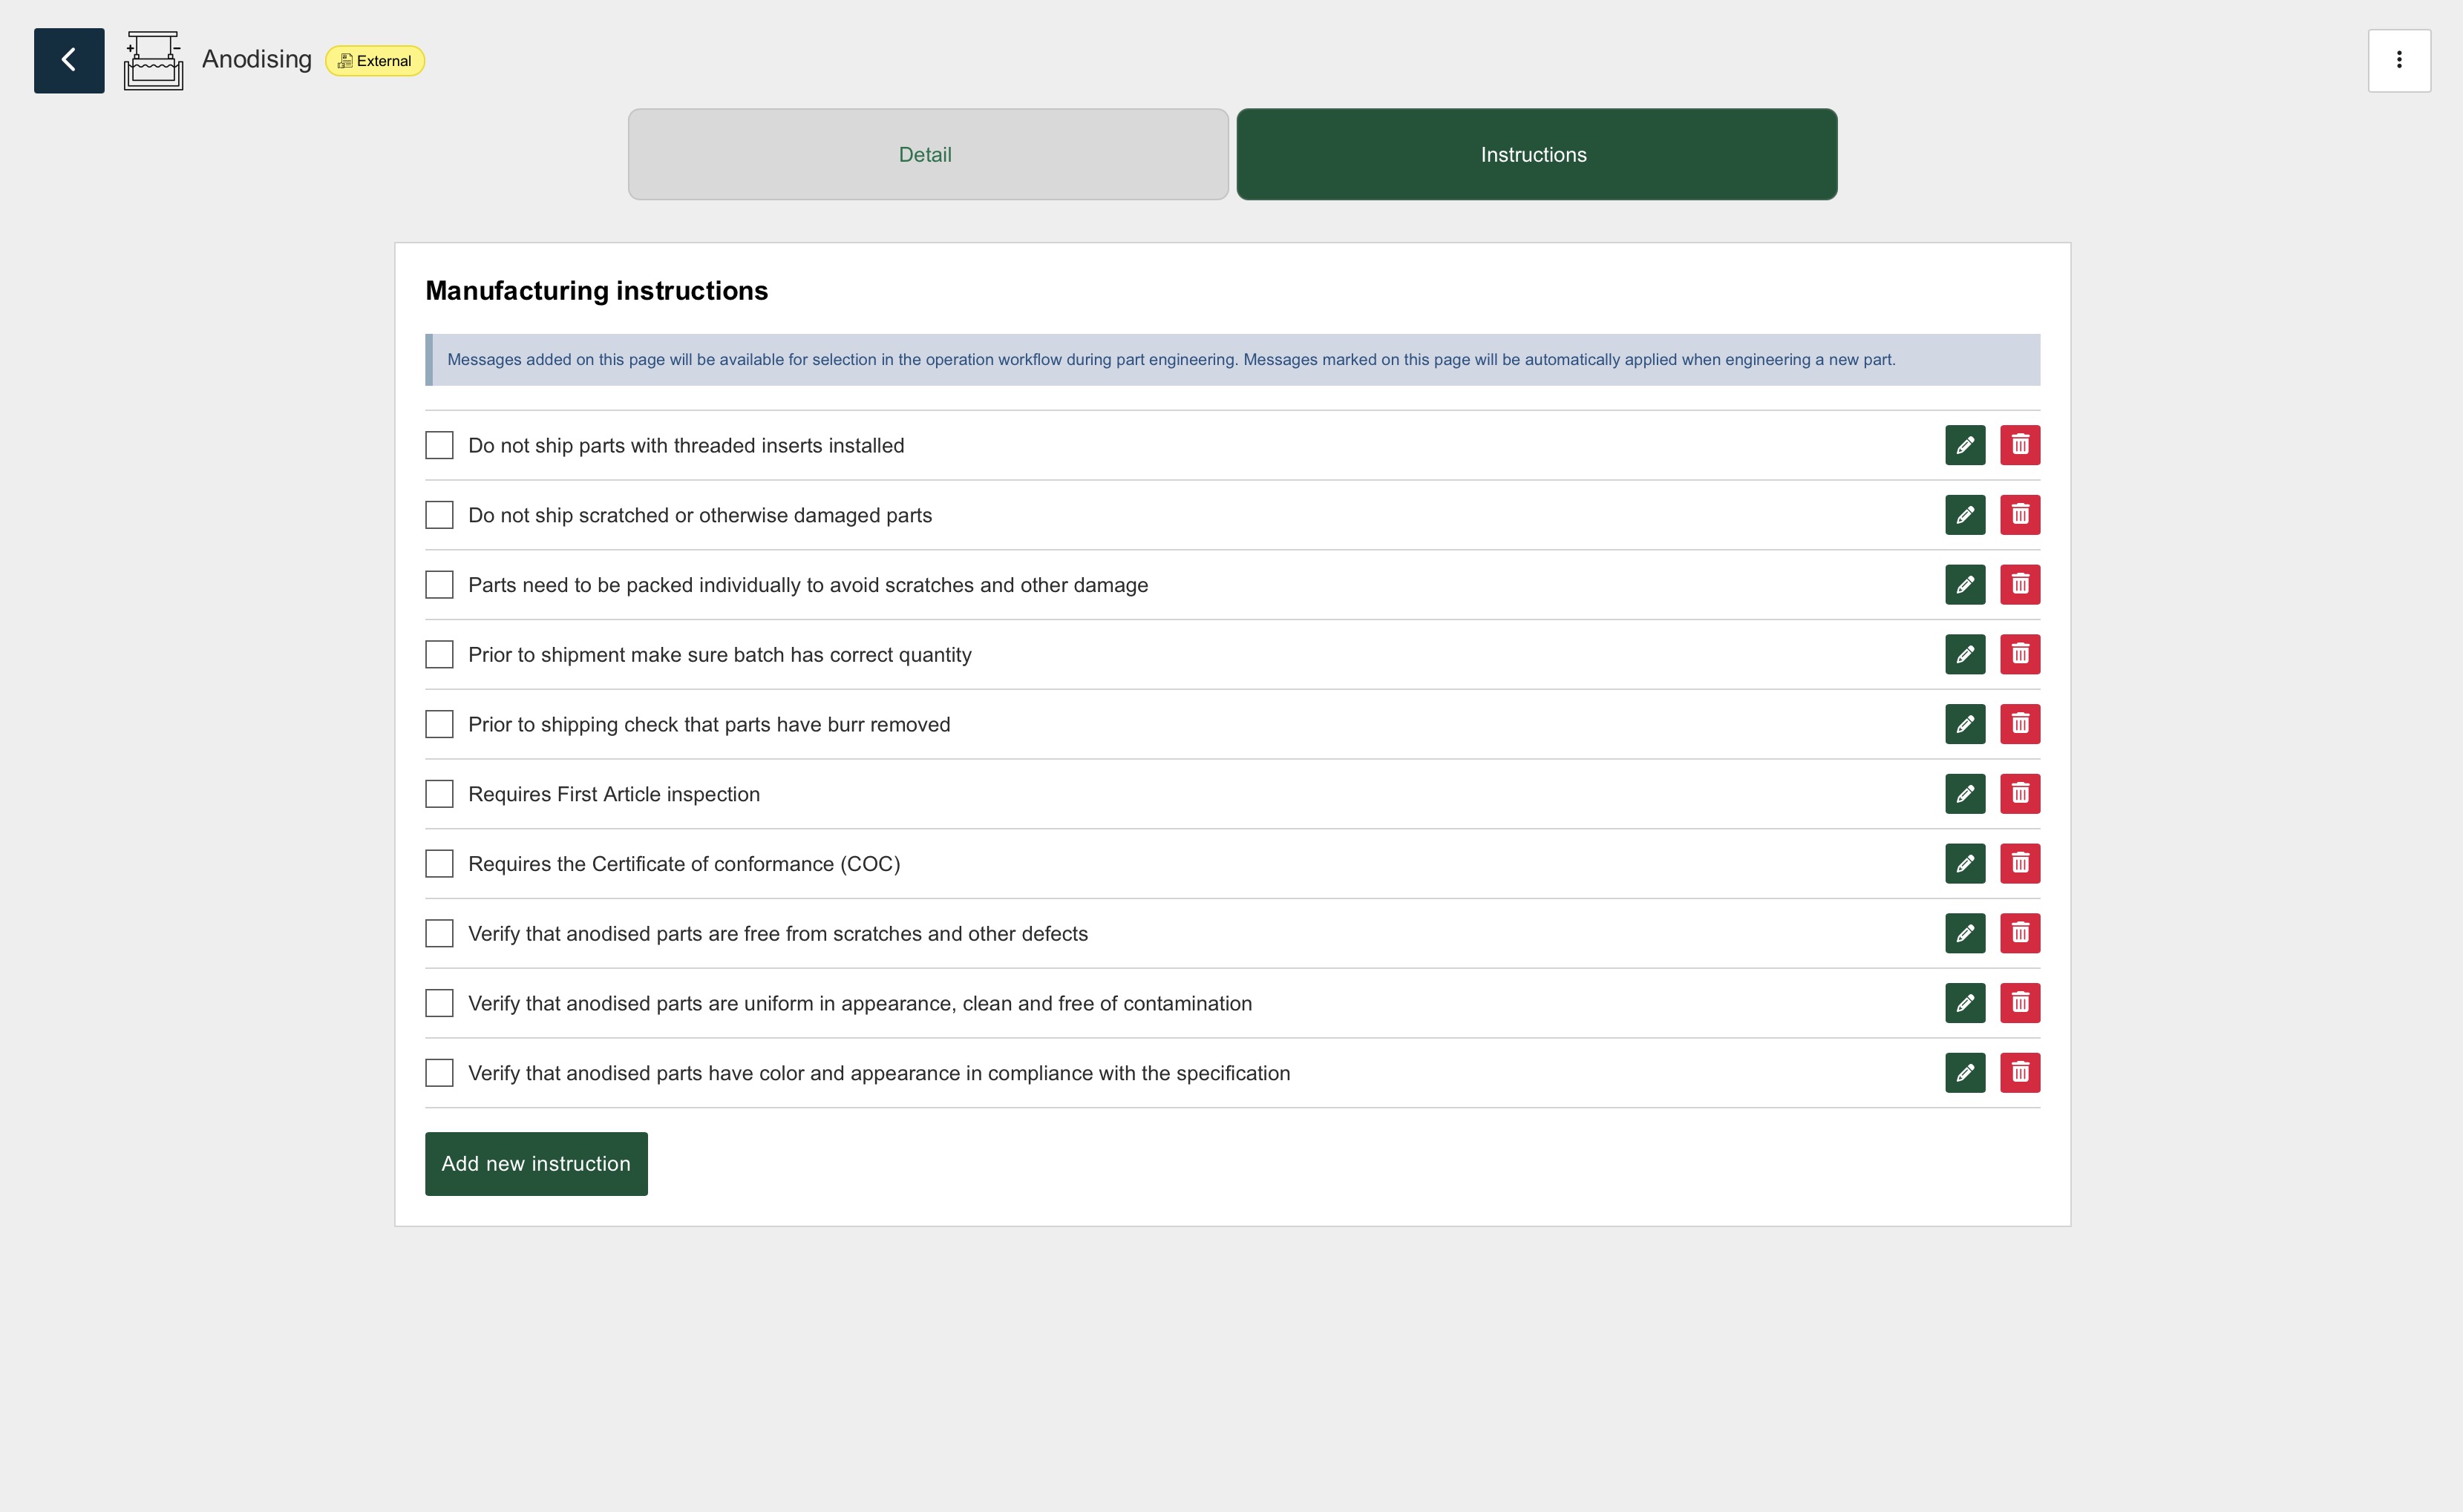Image resolution: width=2463 pixels, height=1512 pixels.
Task: Edit the Certificate of conformance (COC) instruction
Action: pos(1965,863)
